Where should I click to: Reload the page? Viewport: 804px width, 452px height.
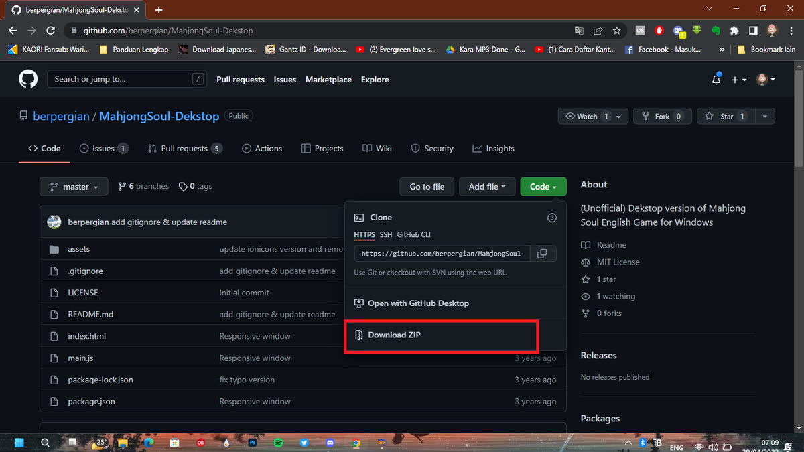click(50, 31)
